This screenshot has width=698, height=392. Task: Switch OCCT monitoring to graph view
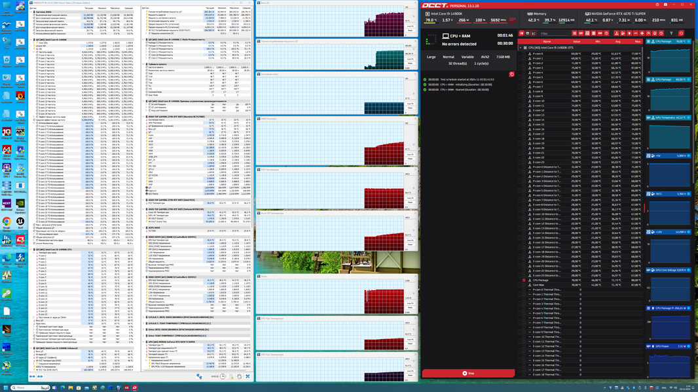coord(533,33)
